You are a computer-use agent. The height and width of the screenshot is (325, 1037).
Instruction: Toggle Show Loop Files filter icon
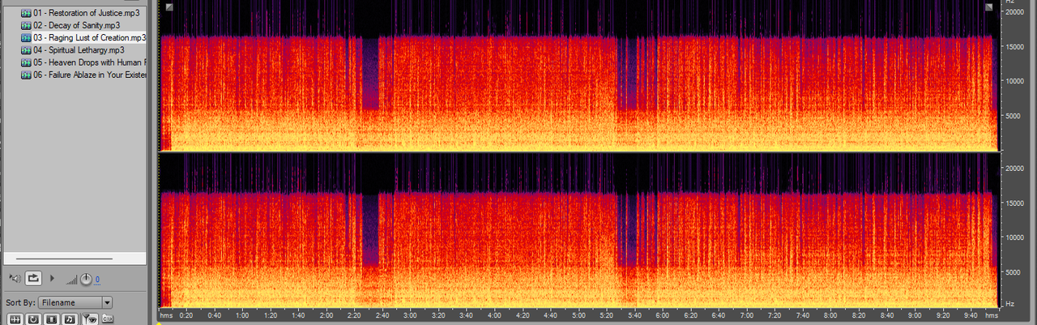[x=33, y=319]
